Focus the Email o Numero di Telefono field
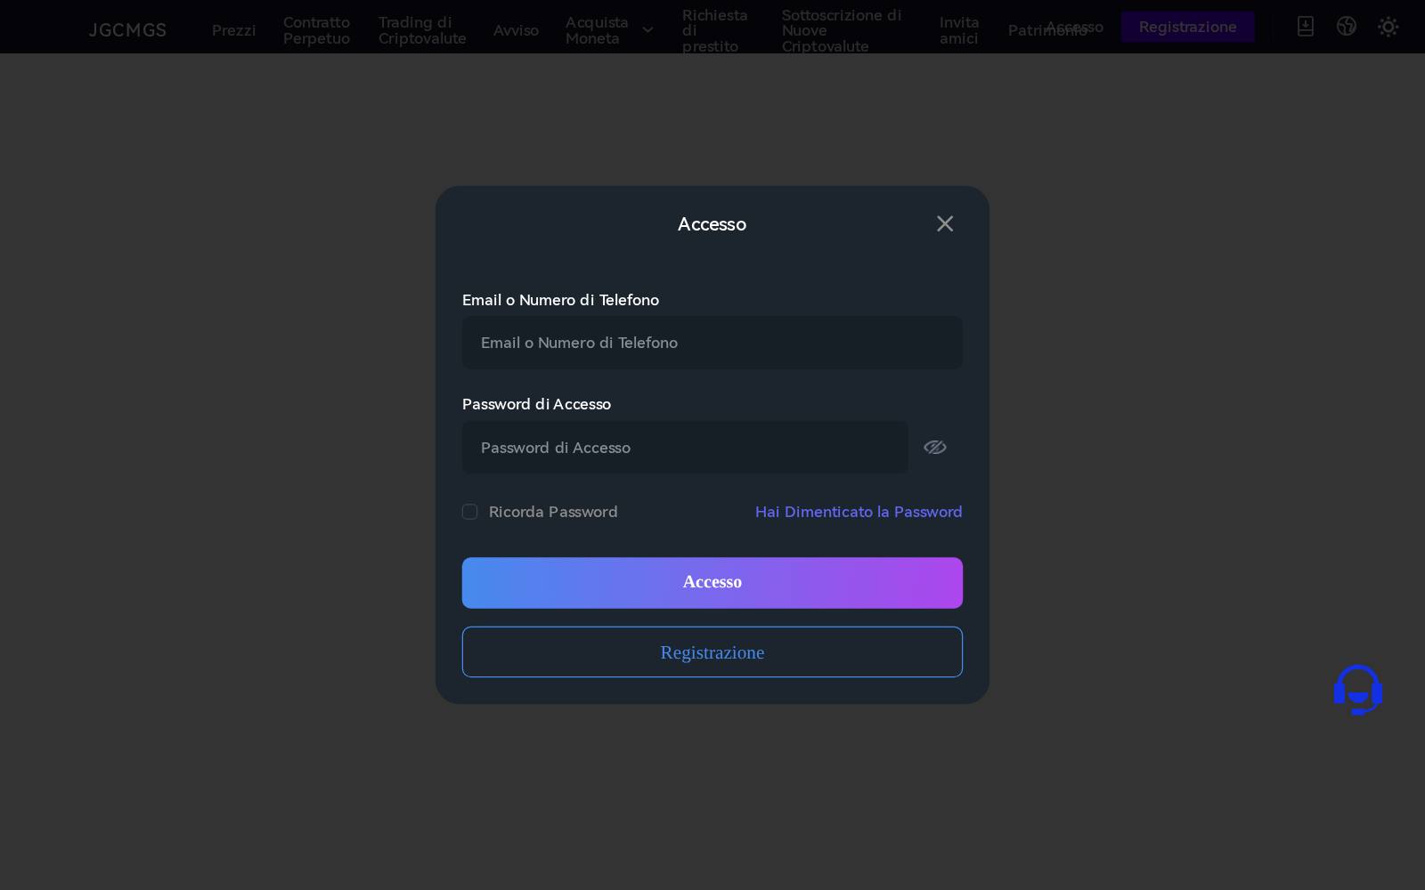 (x=712, y=343)
